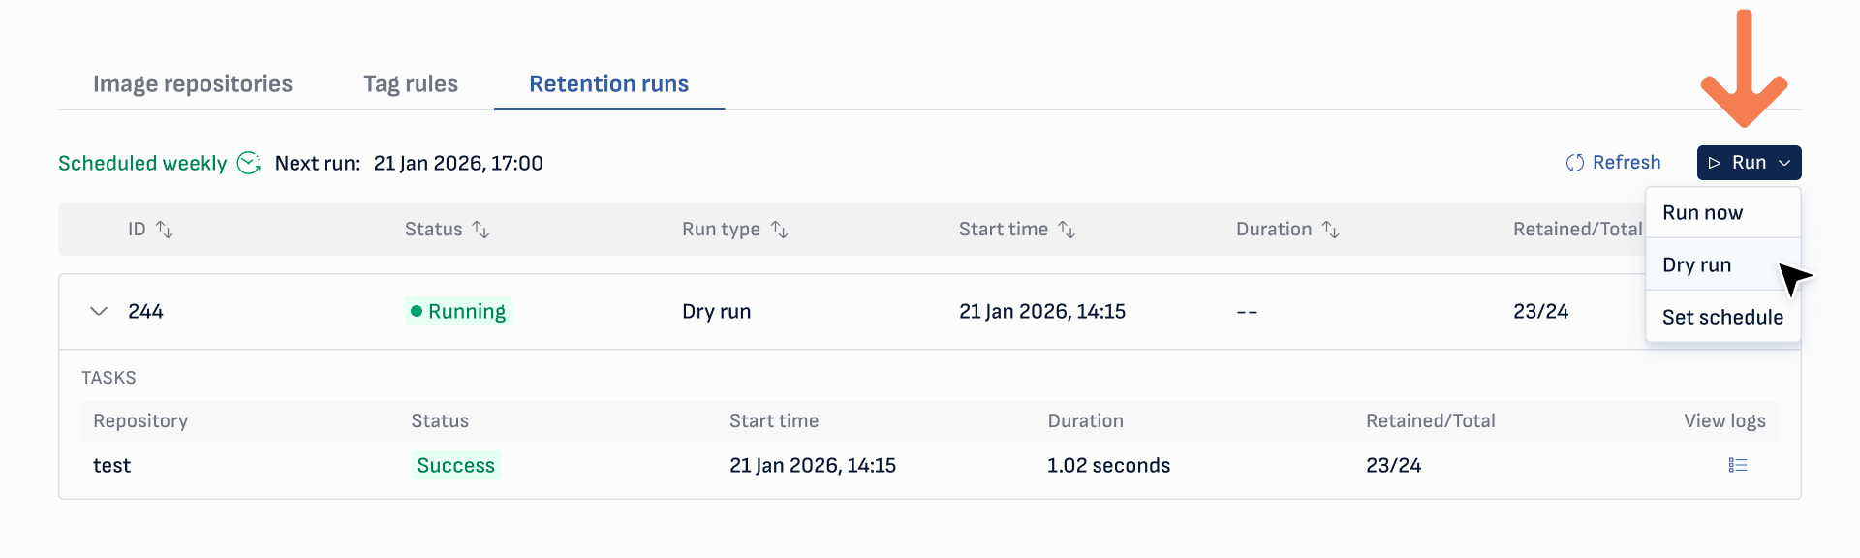Image resolution: width=1860 pixels, height=558 pixels.
Task: Sort runs by ID column arrows
Action: coord(165,230)
